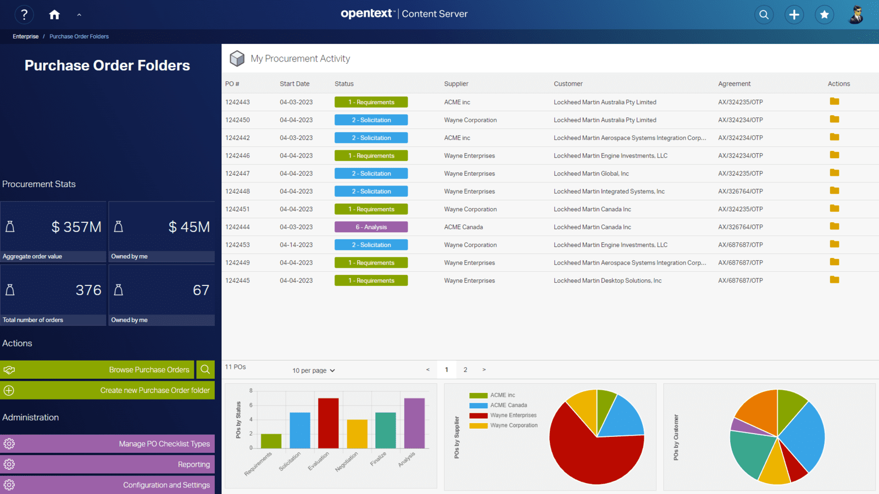This screenshot has height=494, width=879.
Task: Click the user profile avatar
Action: click(855, 14)
